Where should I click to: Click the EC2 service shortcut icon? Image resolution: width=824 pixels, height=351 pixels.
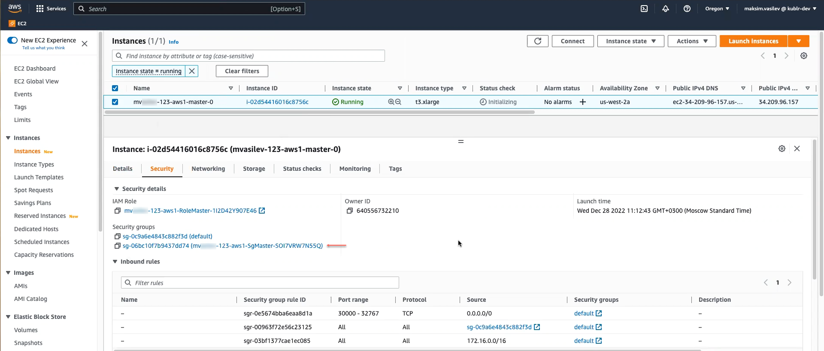[12, 24]
